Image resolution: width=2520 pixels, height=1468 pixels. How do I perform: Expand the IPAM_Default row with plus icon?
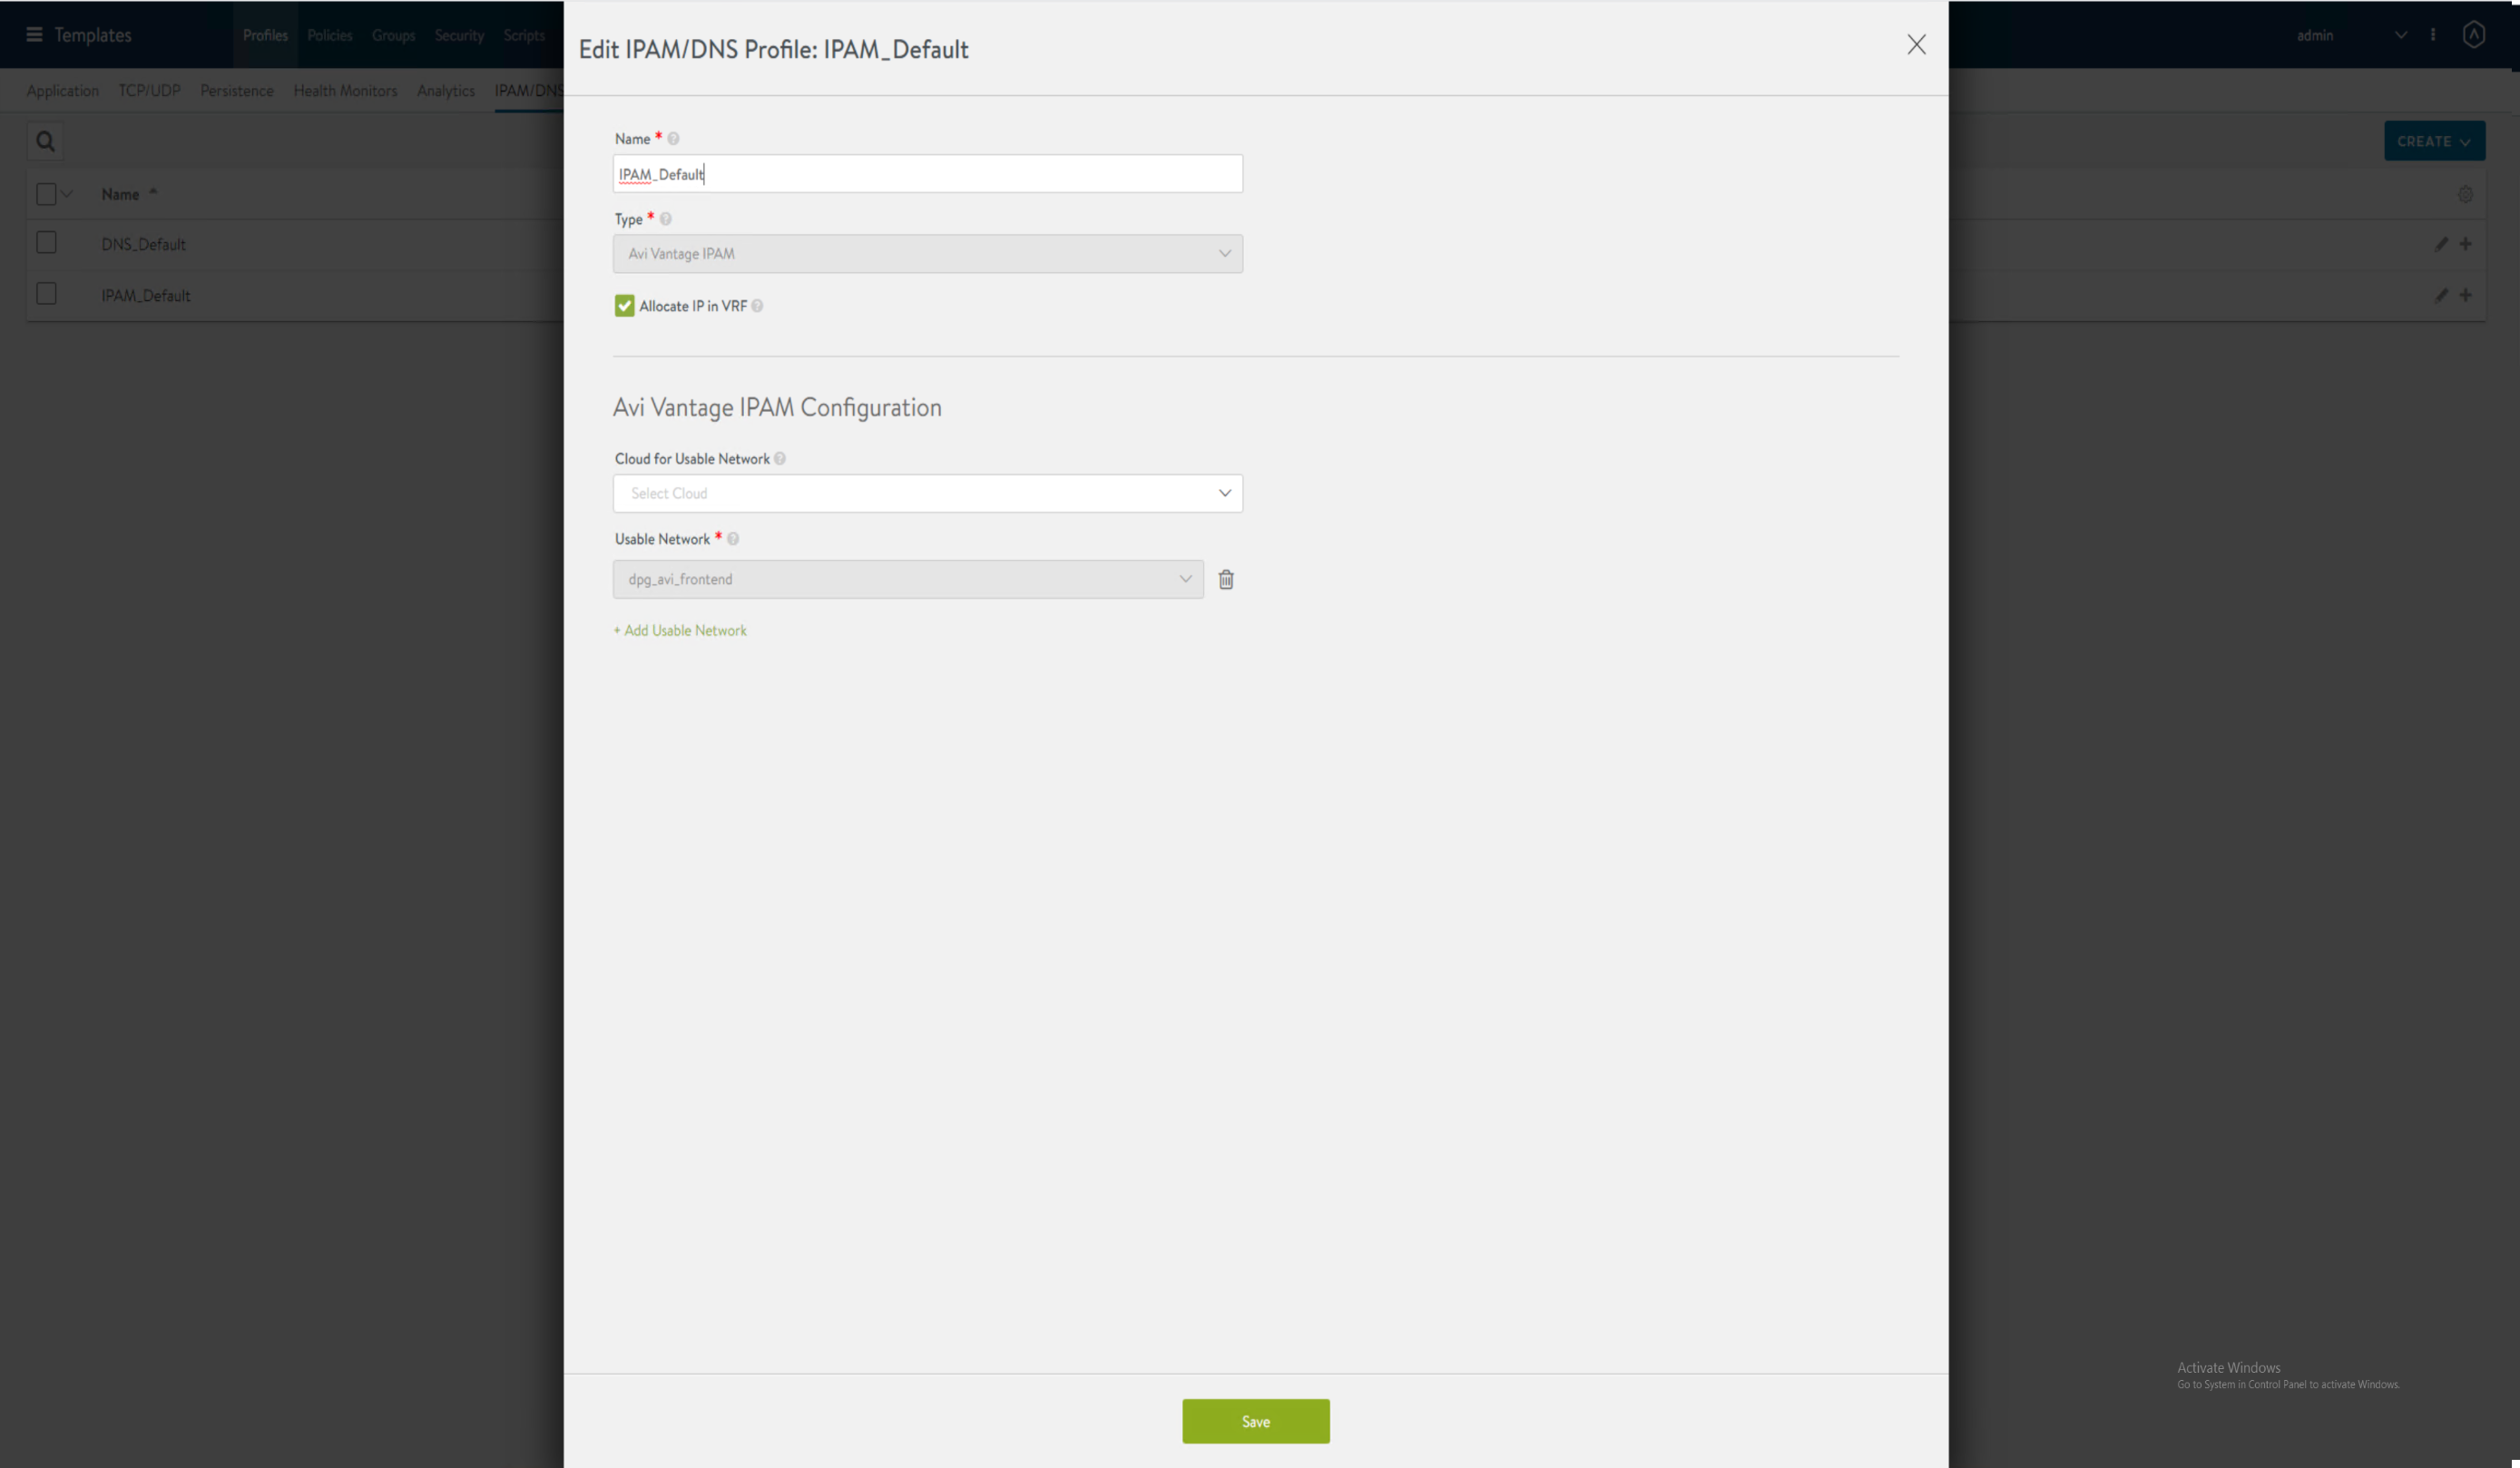[x=2465, y=295]
